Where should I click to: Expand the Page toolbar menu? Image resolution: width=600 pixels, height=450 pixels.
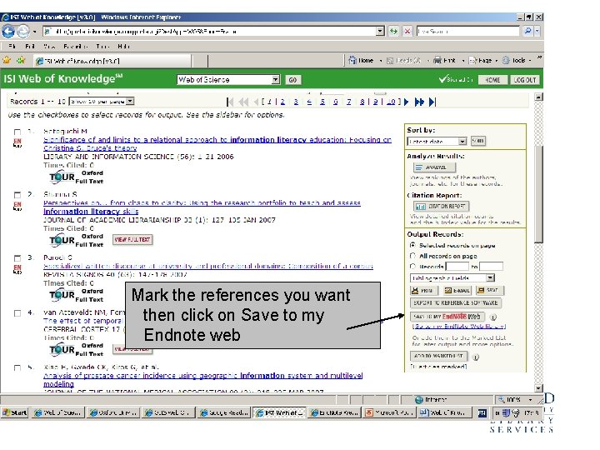click(483, 61)
